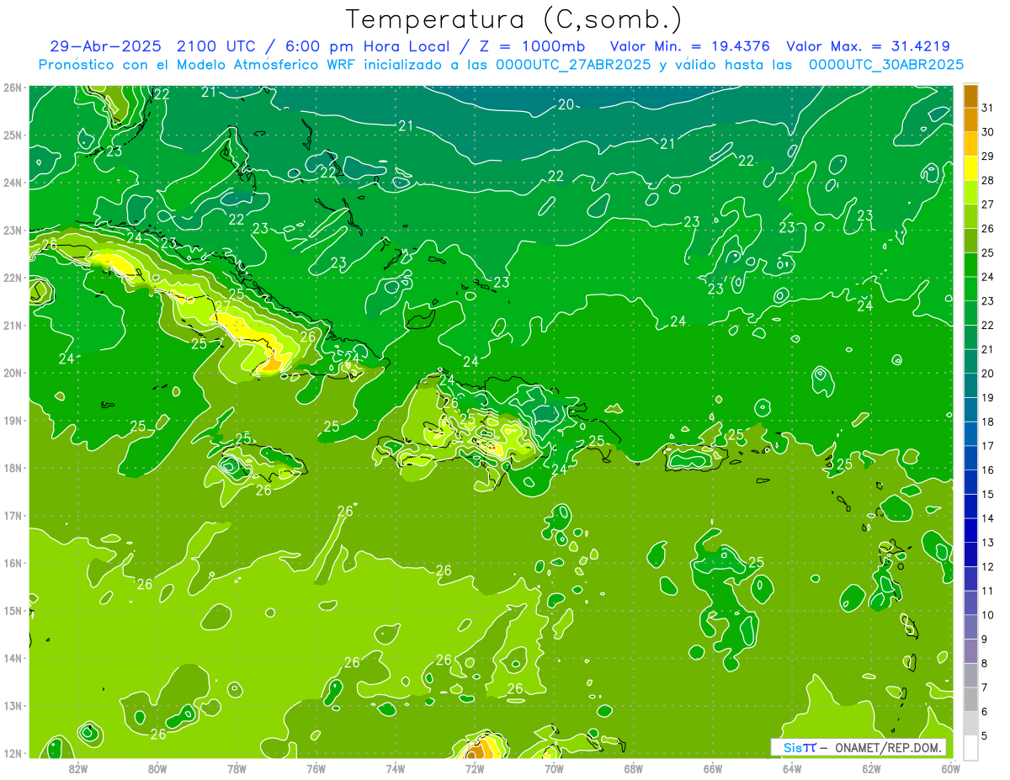The width and height of the screenshot is (1010, 780).
Task: Click the title "Temperatura (C,somb.)"
Action: click(514, 19)
